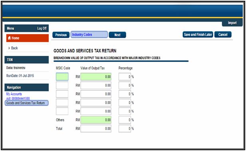
Task: Click the 'Data: trainerzu' text
Action: click(16, 68)
